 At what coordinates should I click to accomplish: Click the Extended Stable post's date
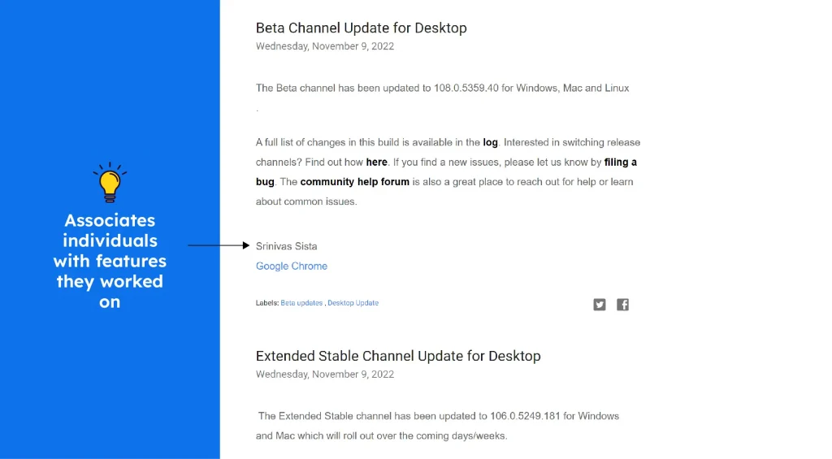coord(325,374)
